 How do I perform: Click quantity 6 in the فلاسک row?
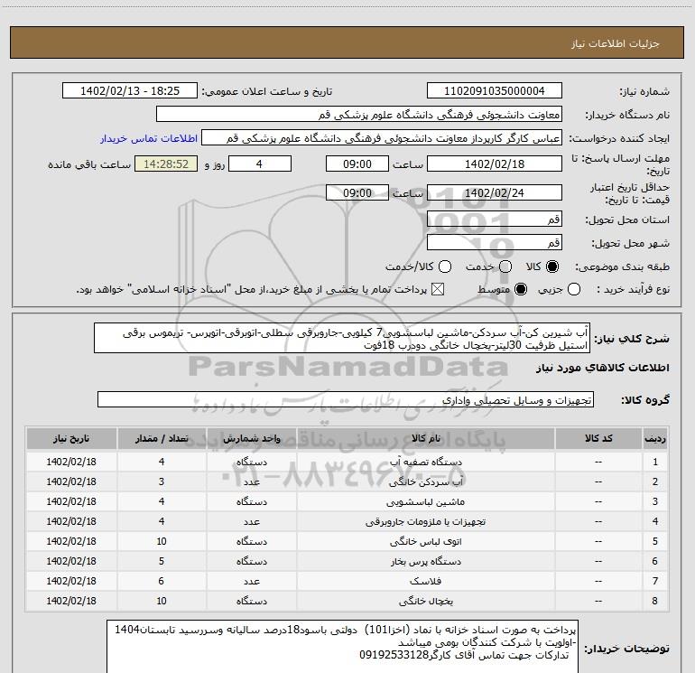pos(162,581)
